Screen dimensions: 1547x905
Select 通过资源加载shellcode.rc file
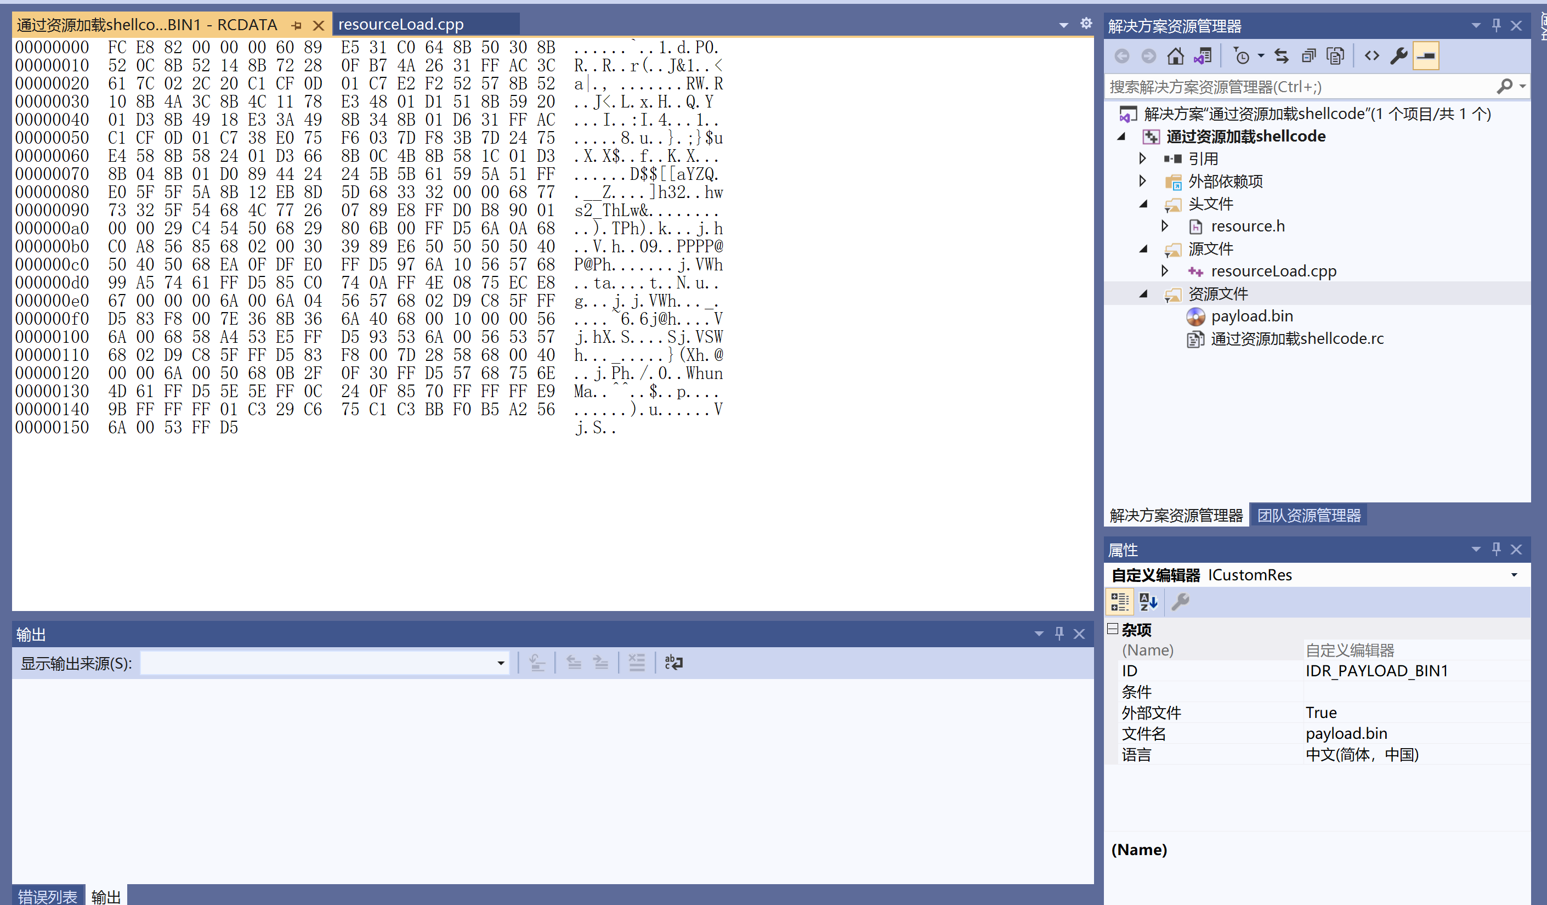[1297, 338]
